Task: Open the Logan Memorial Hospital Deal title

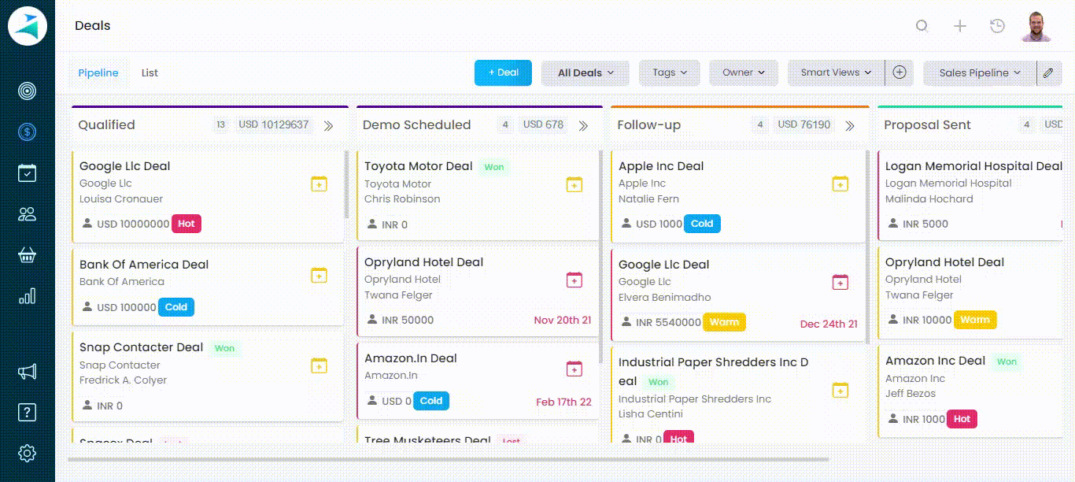Action: pos(973,166)
